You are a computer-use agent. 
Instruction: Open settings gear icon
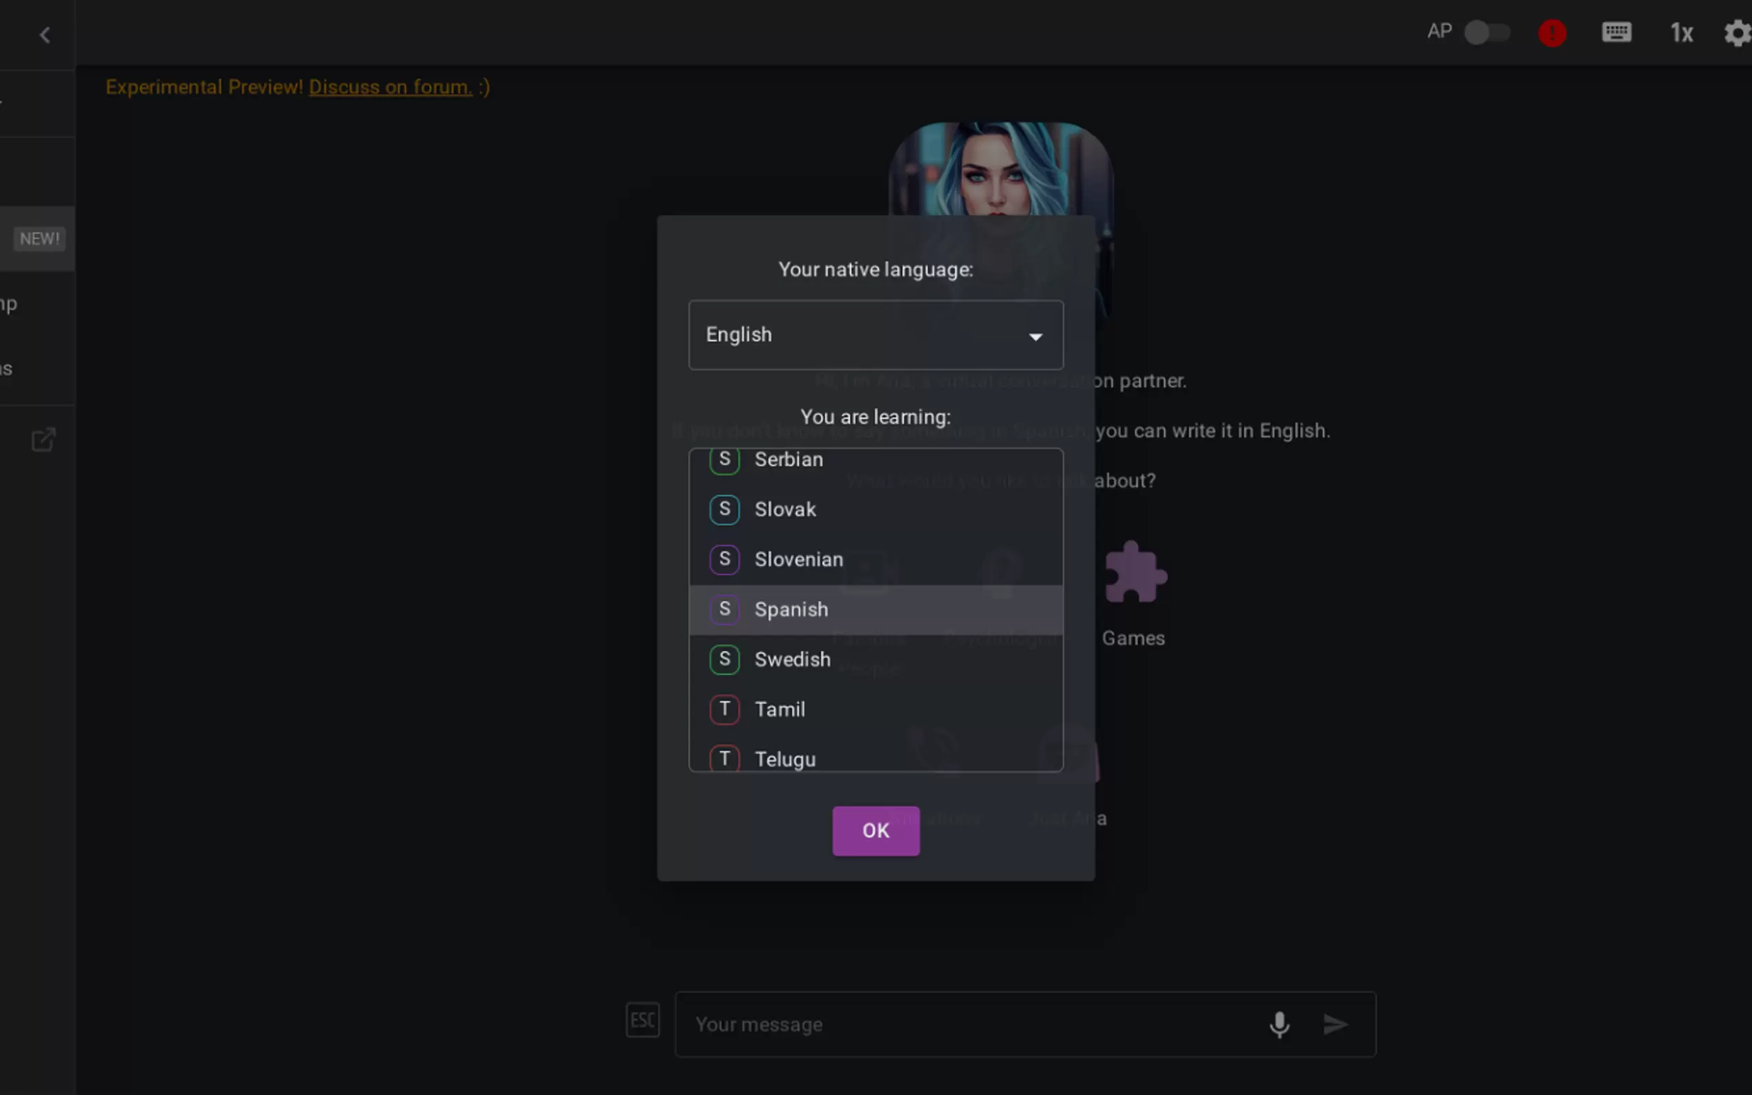pos(1737,33)
